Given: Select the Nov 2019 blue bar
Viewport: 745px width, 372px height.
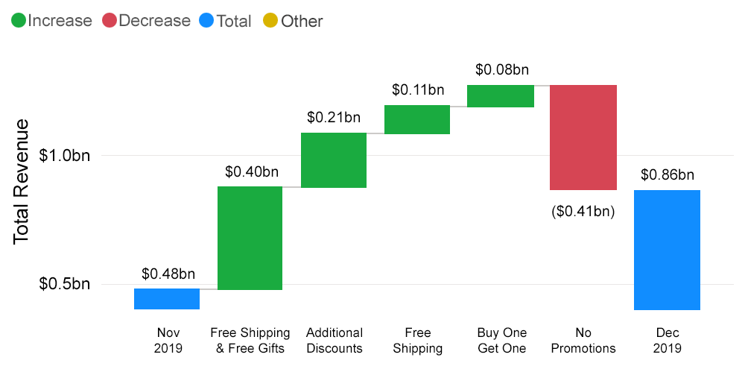Looking at the screenshot, I should 167,299.
